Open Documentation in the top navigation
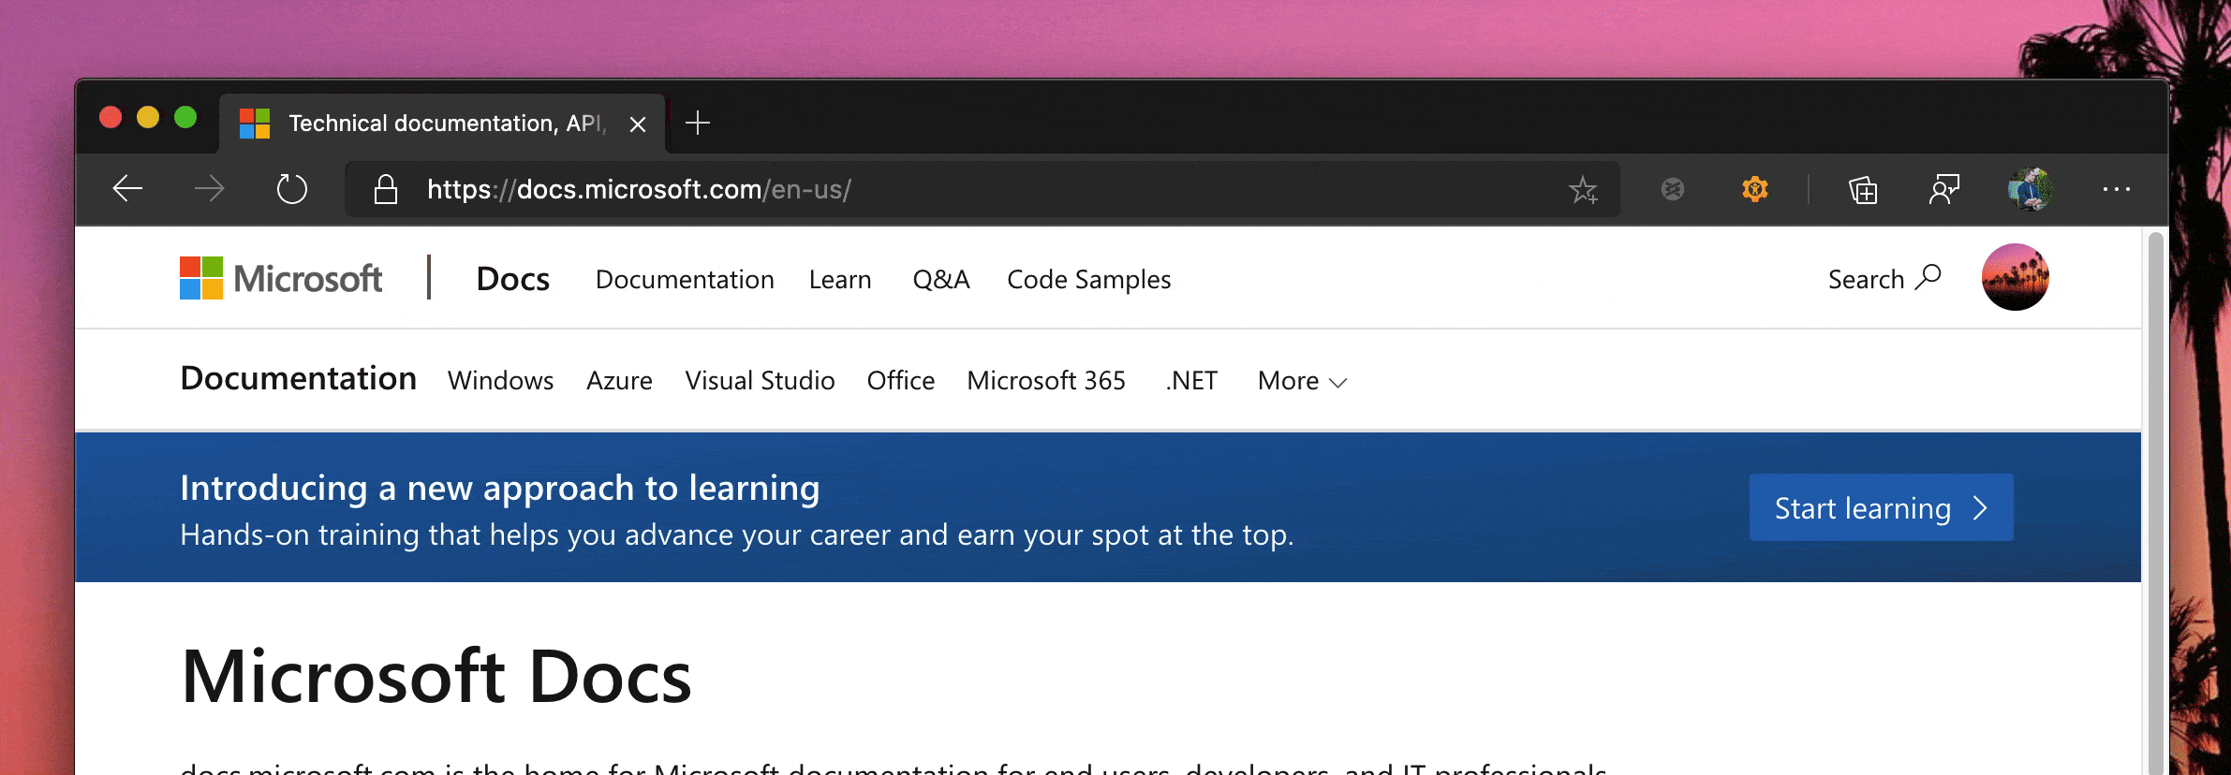This screenshot has width=2231, height=775. pyautogui.click(x=685, y=279)
